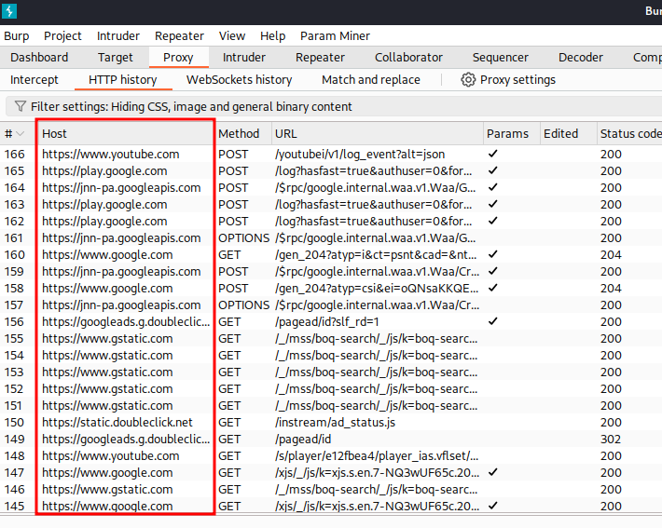Image resolution: width=662 pixels, height=528 pixels.
Task: Select request 150 static.doubleclick.net row
Action: click(x=331, y=423)
